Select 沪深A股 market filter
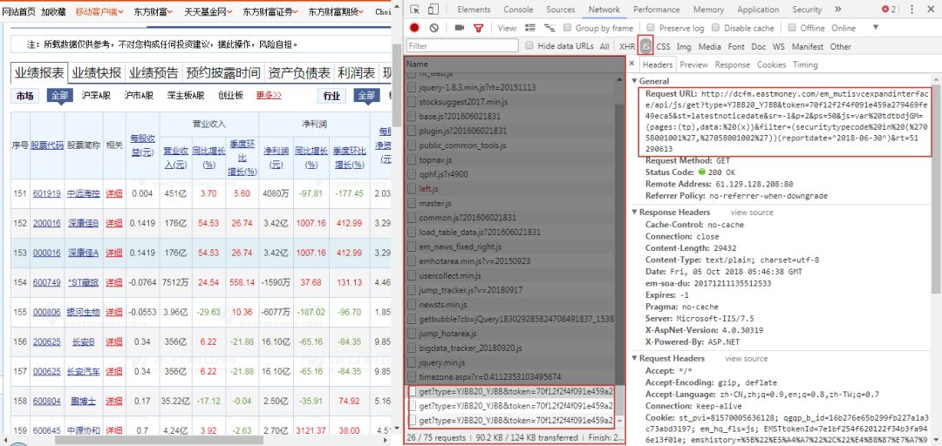The image size is (942, 446). (97, 96)
